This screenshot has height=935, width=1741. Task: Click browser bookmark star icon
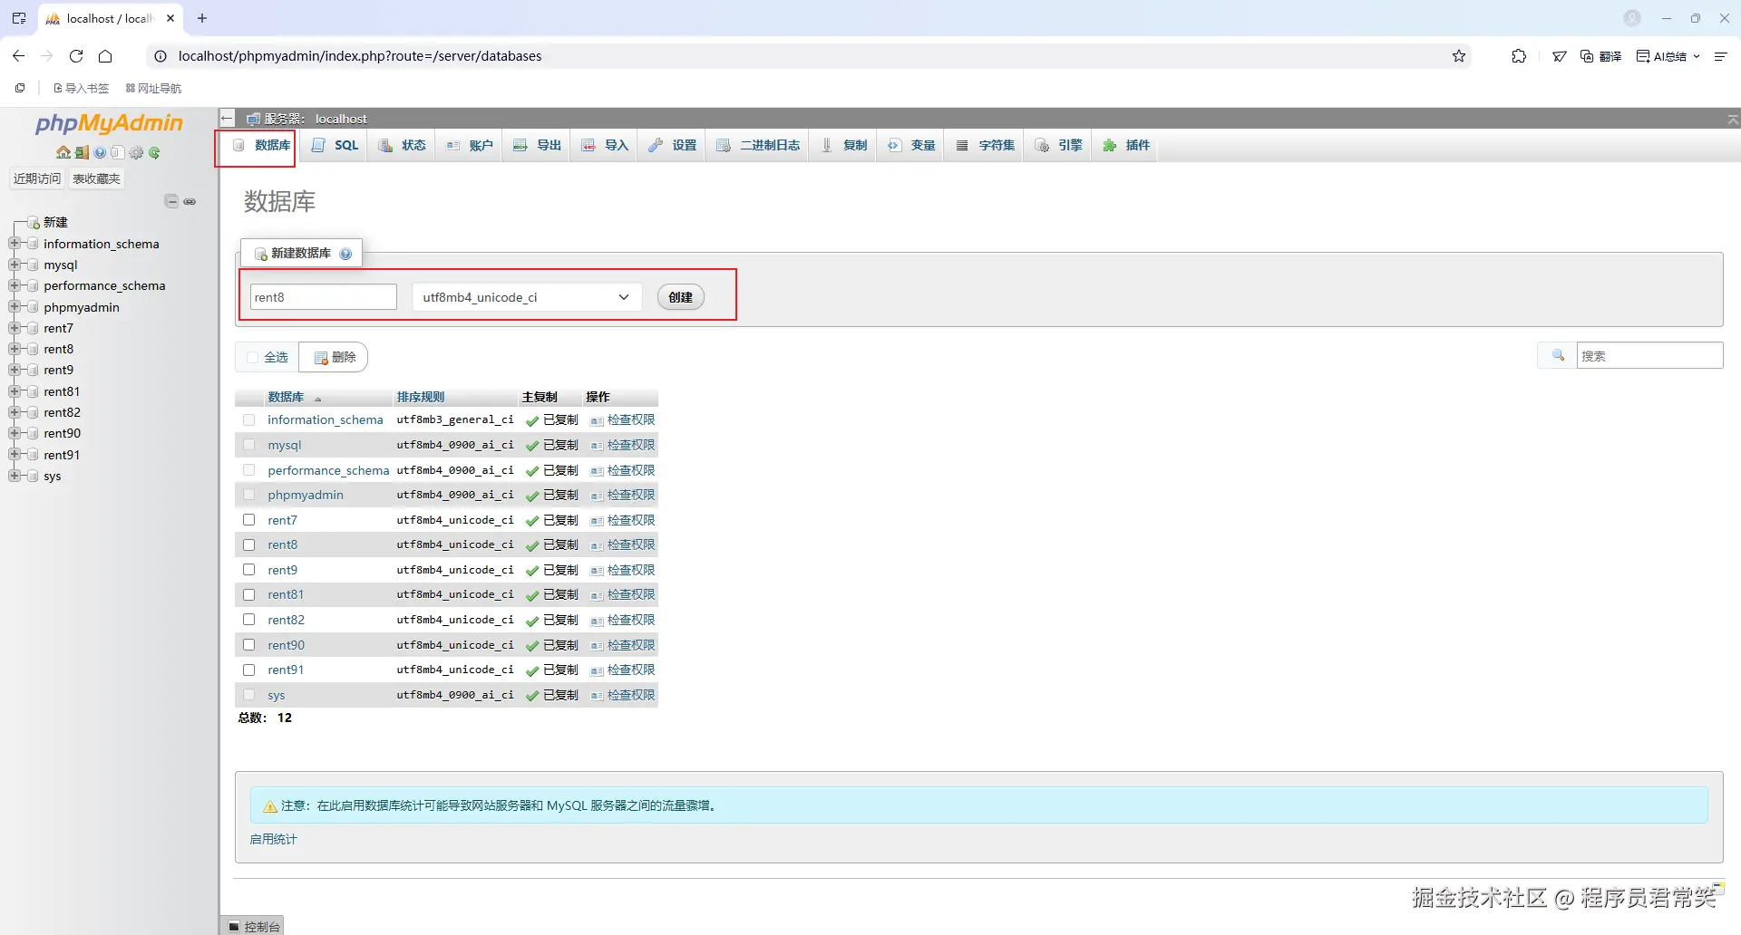tap(1459, 56)
